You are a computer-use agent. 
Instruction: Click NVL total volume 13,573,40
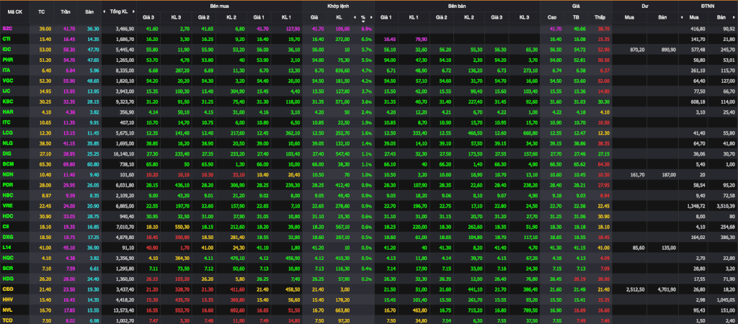point(125,309)
